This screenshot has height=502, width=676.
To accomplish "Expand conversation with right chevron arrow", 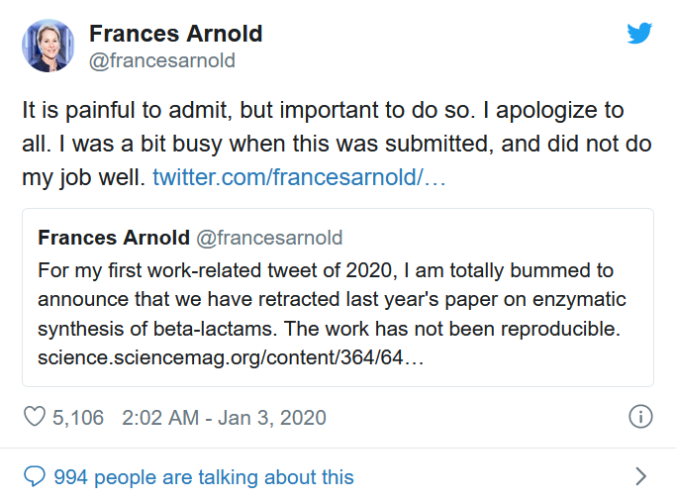I will pyautogui.click(x=640, y=477).
